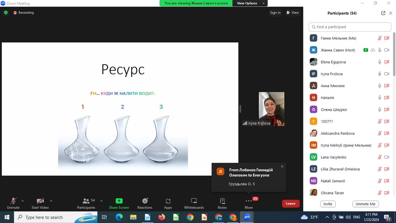This screenshot has width=396, height=223.
Task: Open the View menu at top right
Action: point(293,12)
